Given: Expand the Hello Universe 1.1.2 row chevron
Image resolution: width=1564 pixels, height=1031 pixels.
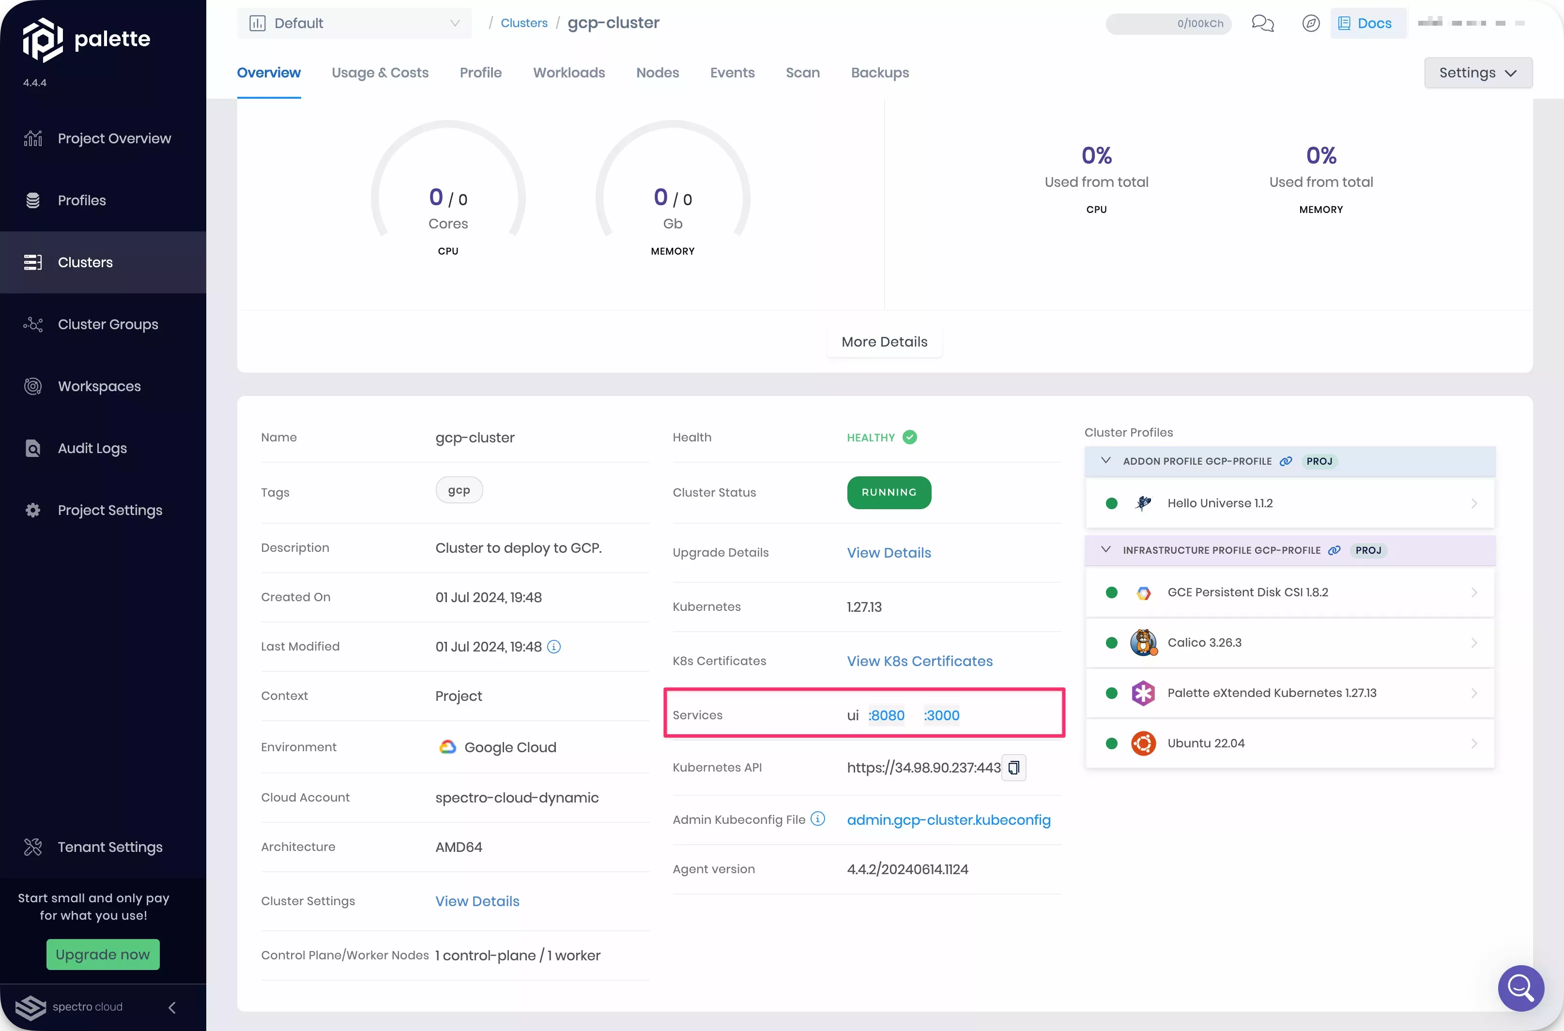Looking at the screenshot, I should (x=1474, y=504).
